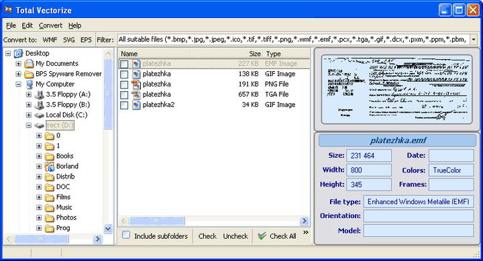The image size is (483, 261).
Task: Click the Films folder icon
Action: pyautogui.click(x=50, y=197)
